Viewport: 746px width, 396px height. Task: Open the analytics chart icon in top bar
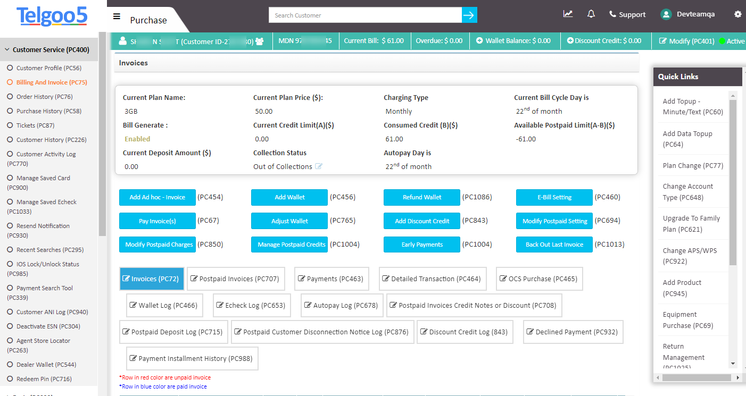568,14
